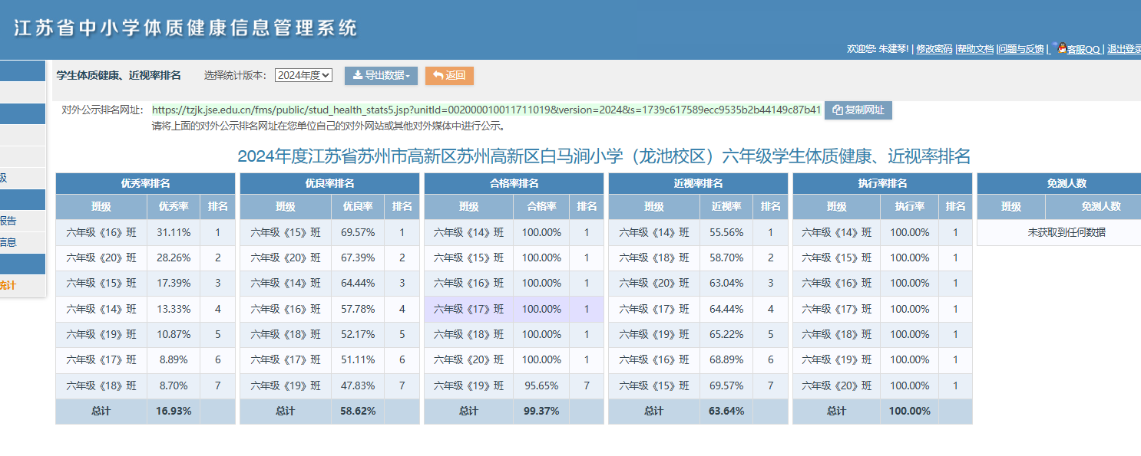
Task: Expand the 导出数据 dropdown caret
Action: (408, 76)
